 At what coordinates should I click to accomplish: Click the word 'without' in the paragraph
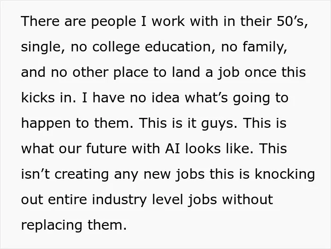248,199
